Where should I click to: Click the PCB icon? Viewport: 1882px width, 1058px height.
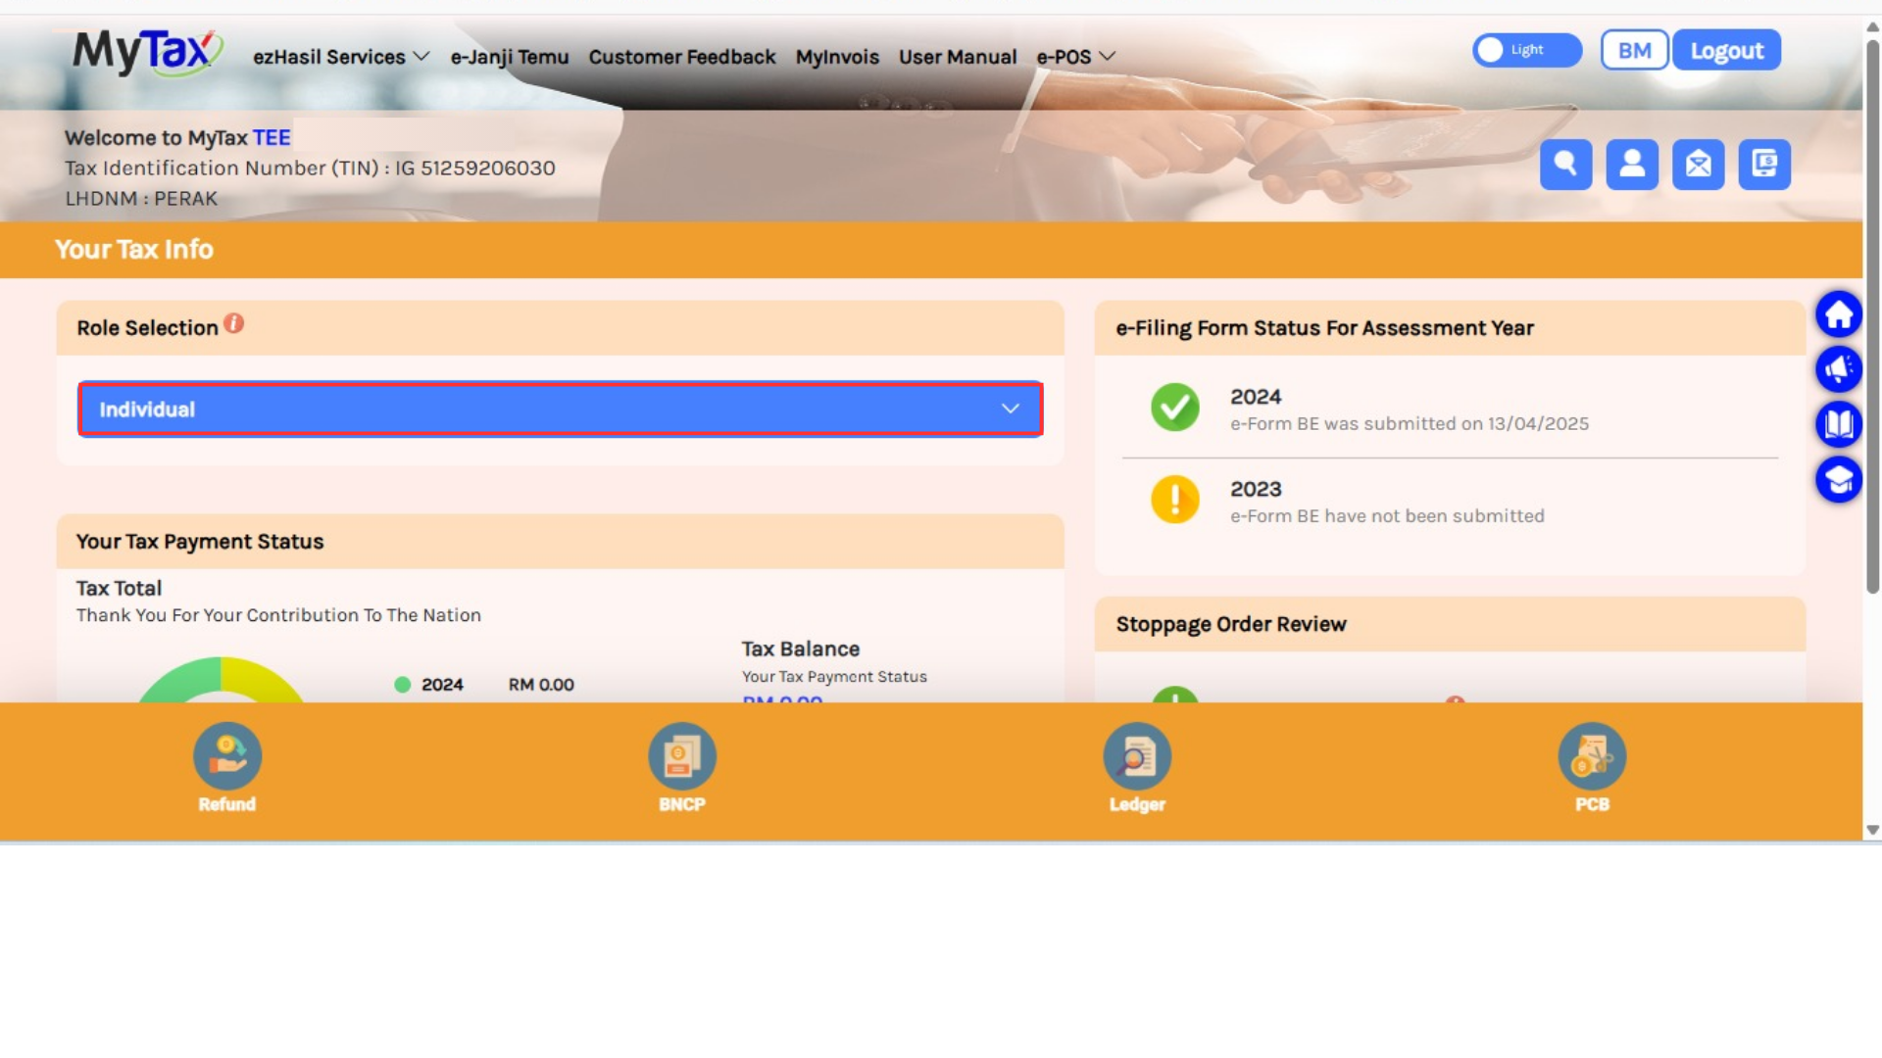(x=1592, y=756)
